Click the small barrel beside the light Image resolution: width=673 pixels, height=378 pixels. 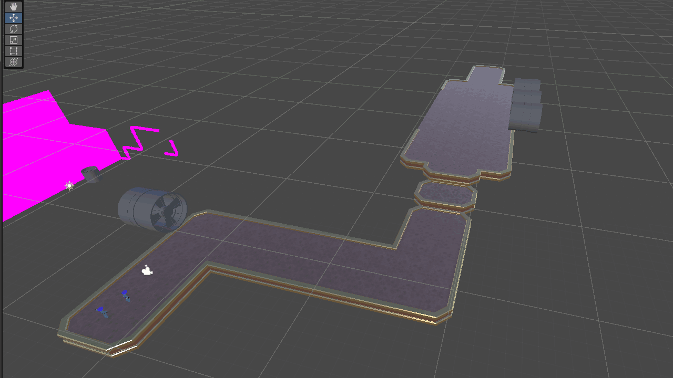coord(91,174)
